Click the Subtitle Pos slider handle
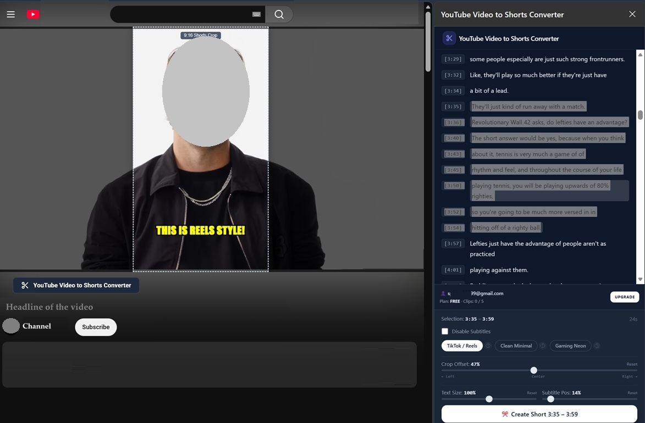This screenshot has height=423, width=645. (550, 399)
